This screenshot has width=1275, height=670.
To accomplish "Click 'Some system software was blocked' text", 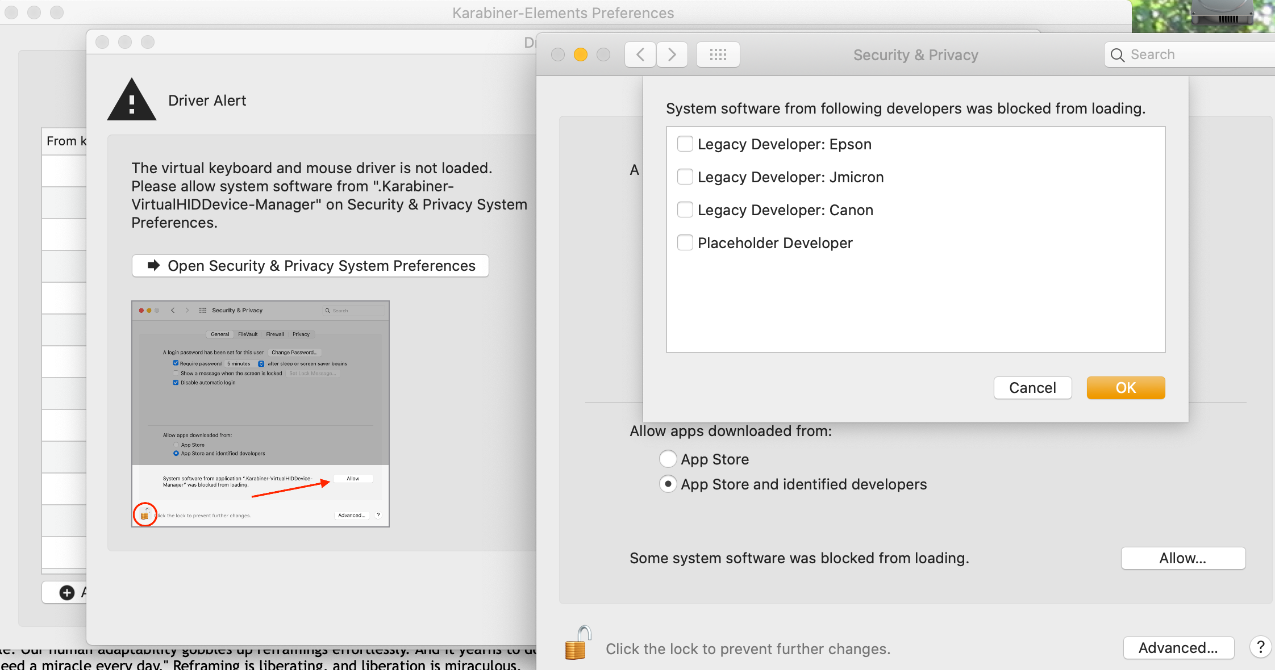I will (x=799, y=558).
